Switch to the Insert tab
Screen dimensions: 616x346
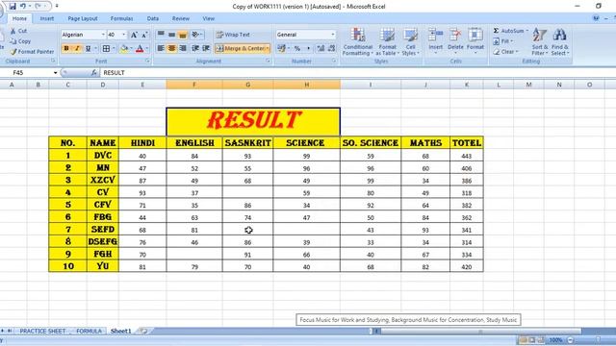point(47,18)
